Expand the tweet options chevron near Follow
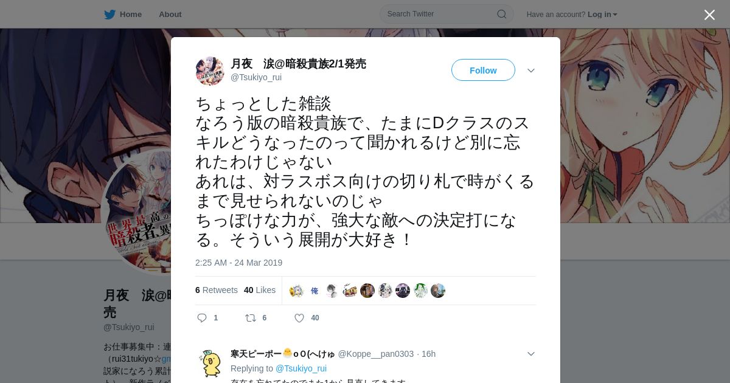The height and width of the screenshot is (383, 730). click(x=531, y=71)
